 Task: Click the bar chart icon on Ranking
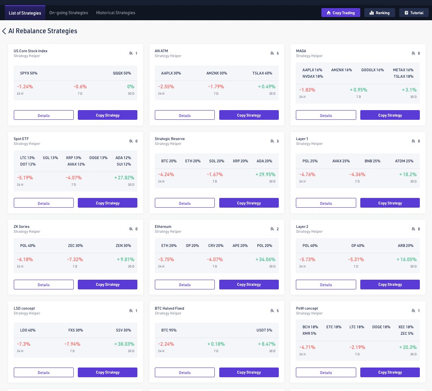pyautogui.click(x=372, y=13)
